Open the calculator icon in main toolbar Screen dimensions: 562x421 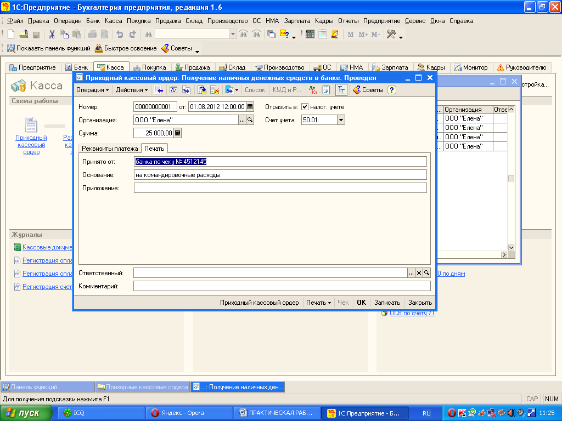coord(310,35)
